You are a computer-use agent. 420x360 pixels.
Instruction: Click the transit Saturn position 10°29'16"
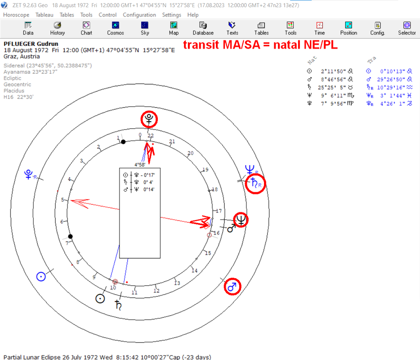[x=391, y=87]
